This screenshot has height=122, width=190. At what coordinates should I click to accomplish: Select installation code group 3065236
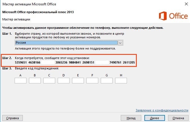61,62
